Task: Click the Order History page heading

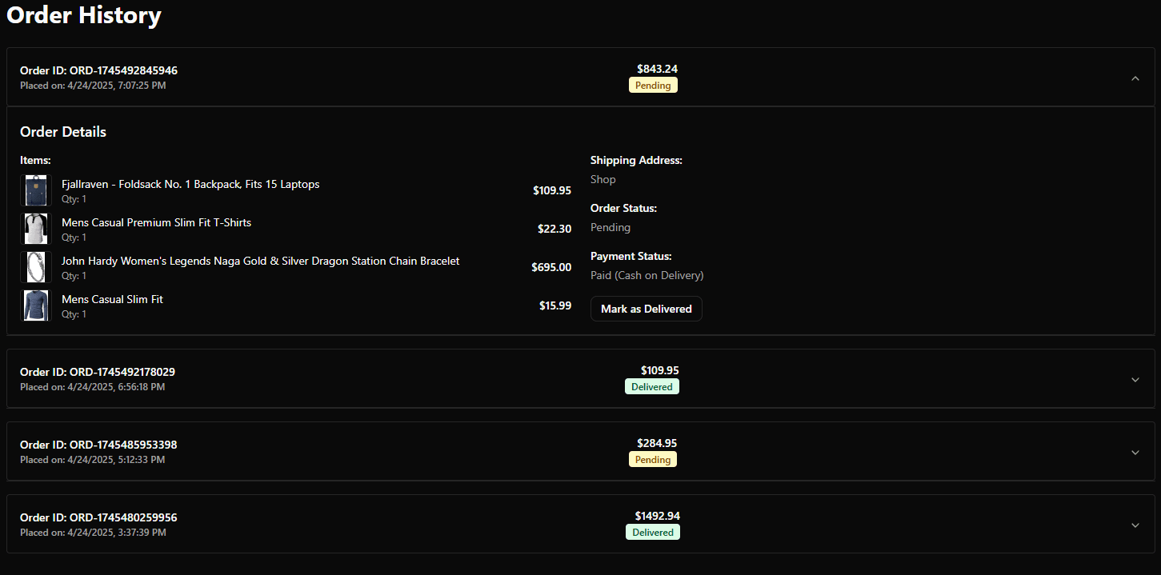Action: coord(84,15)
